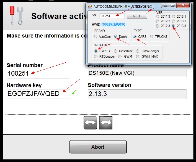Click the 'WHAT KEY' group label

(x=102, y=45)
